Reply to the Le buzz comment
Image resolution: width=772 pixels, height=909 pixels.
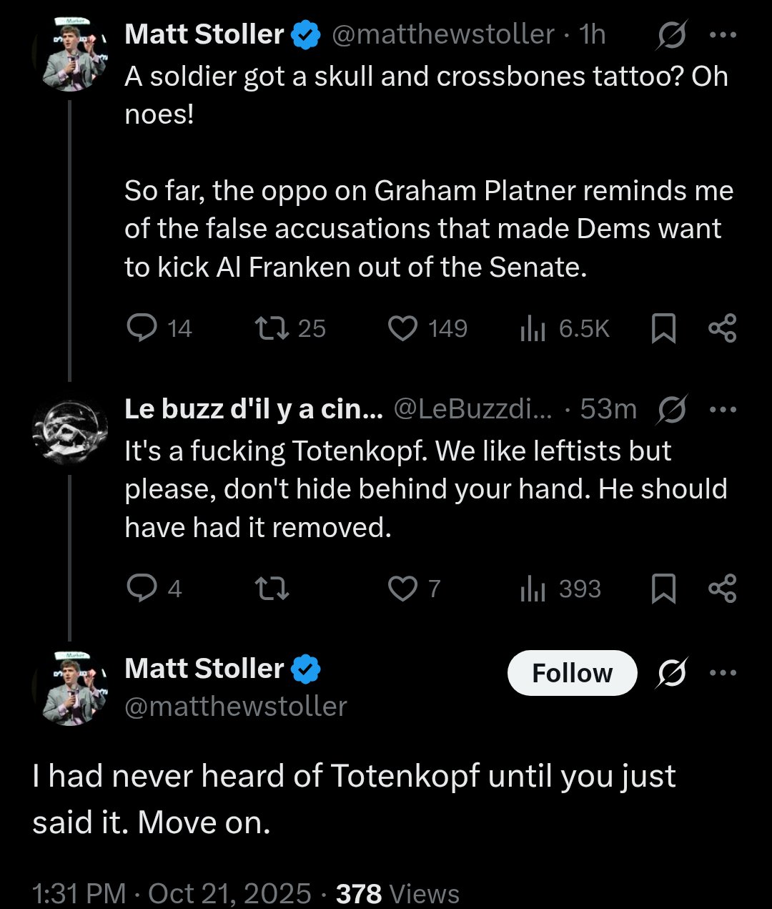click(142, 589)
